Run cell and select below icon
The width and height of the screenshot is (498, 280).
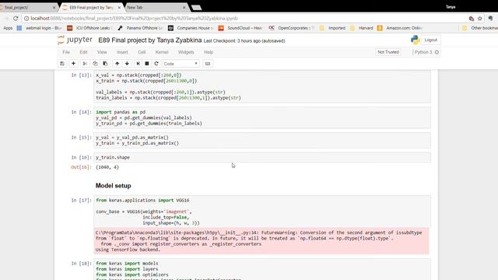tap(138, 64)
